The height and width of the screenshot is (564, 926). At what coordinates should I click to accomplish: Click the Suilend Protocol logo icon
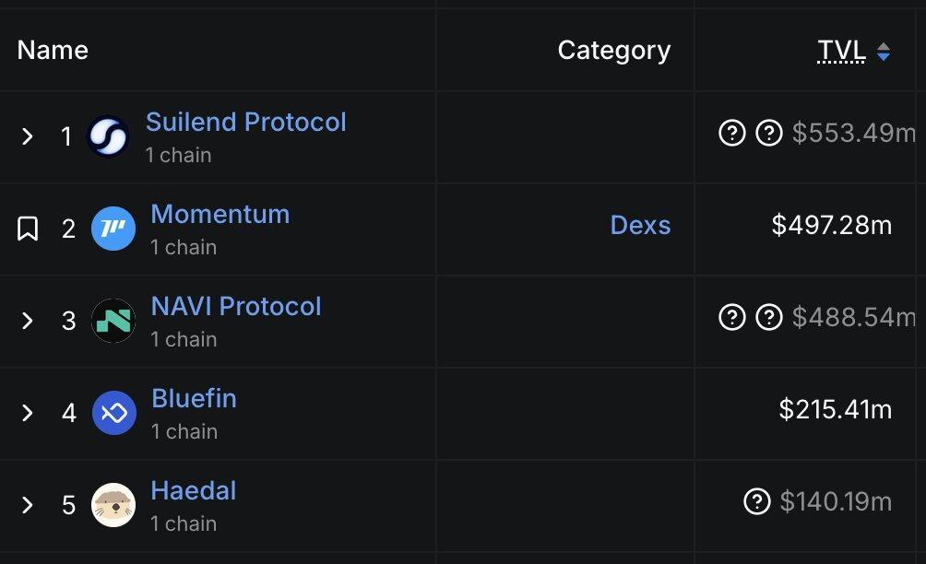108,136
